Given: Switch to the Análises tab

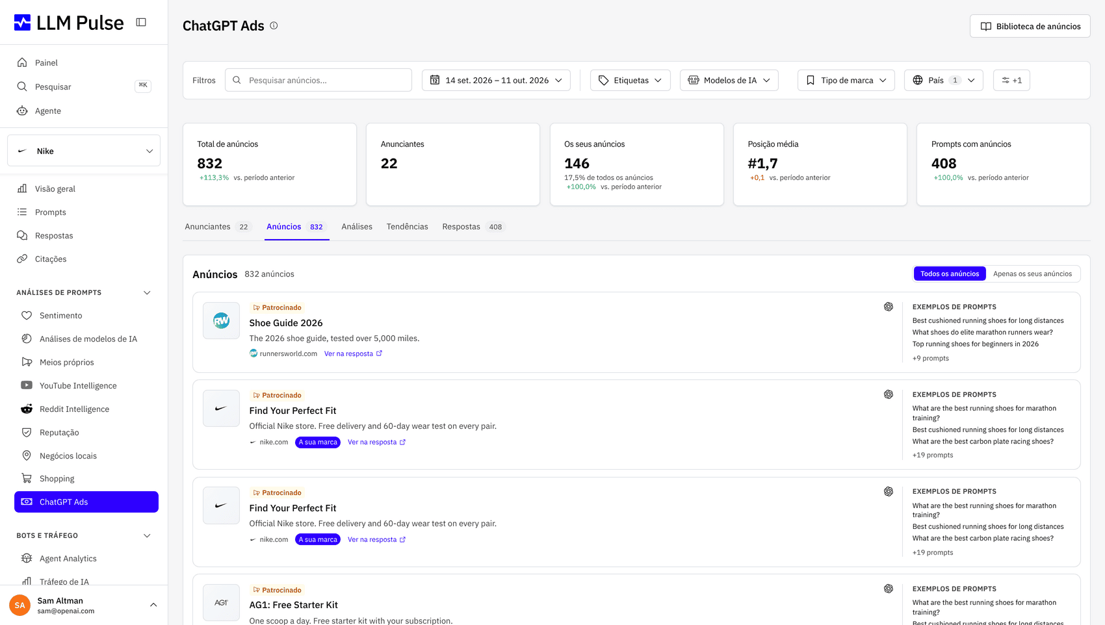Looking at the screenshot, I should click(357, 227).
